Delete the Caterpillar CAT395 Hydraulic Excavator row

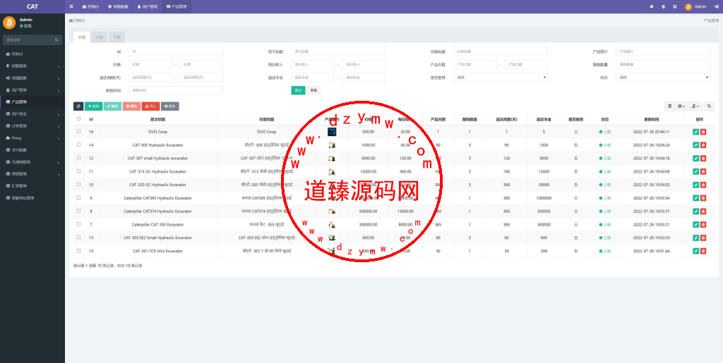703,198
